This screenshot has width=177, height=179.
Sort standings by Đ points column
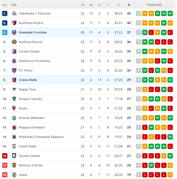point(129,5)
